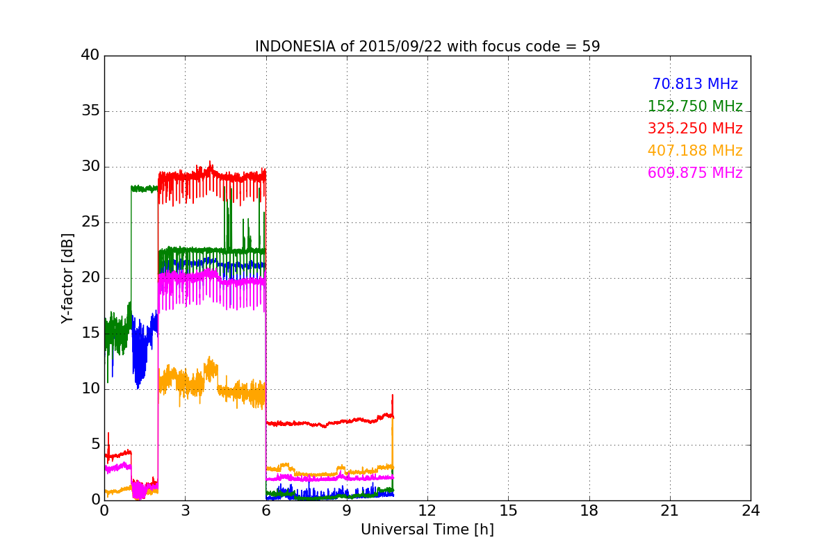The image size is (834, 556).
Task: Select the 70.813 MHz legend label
Action: [x=695, y=84]
